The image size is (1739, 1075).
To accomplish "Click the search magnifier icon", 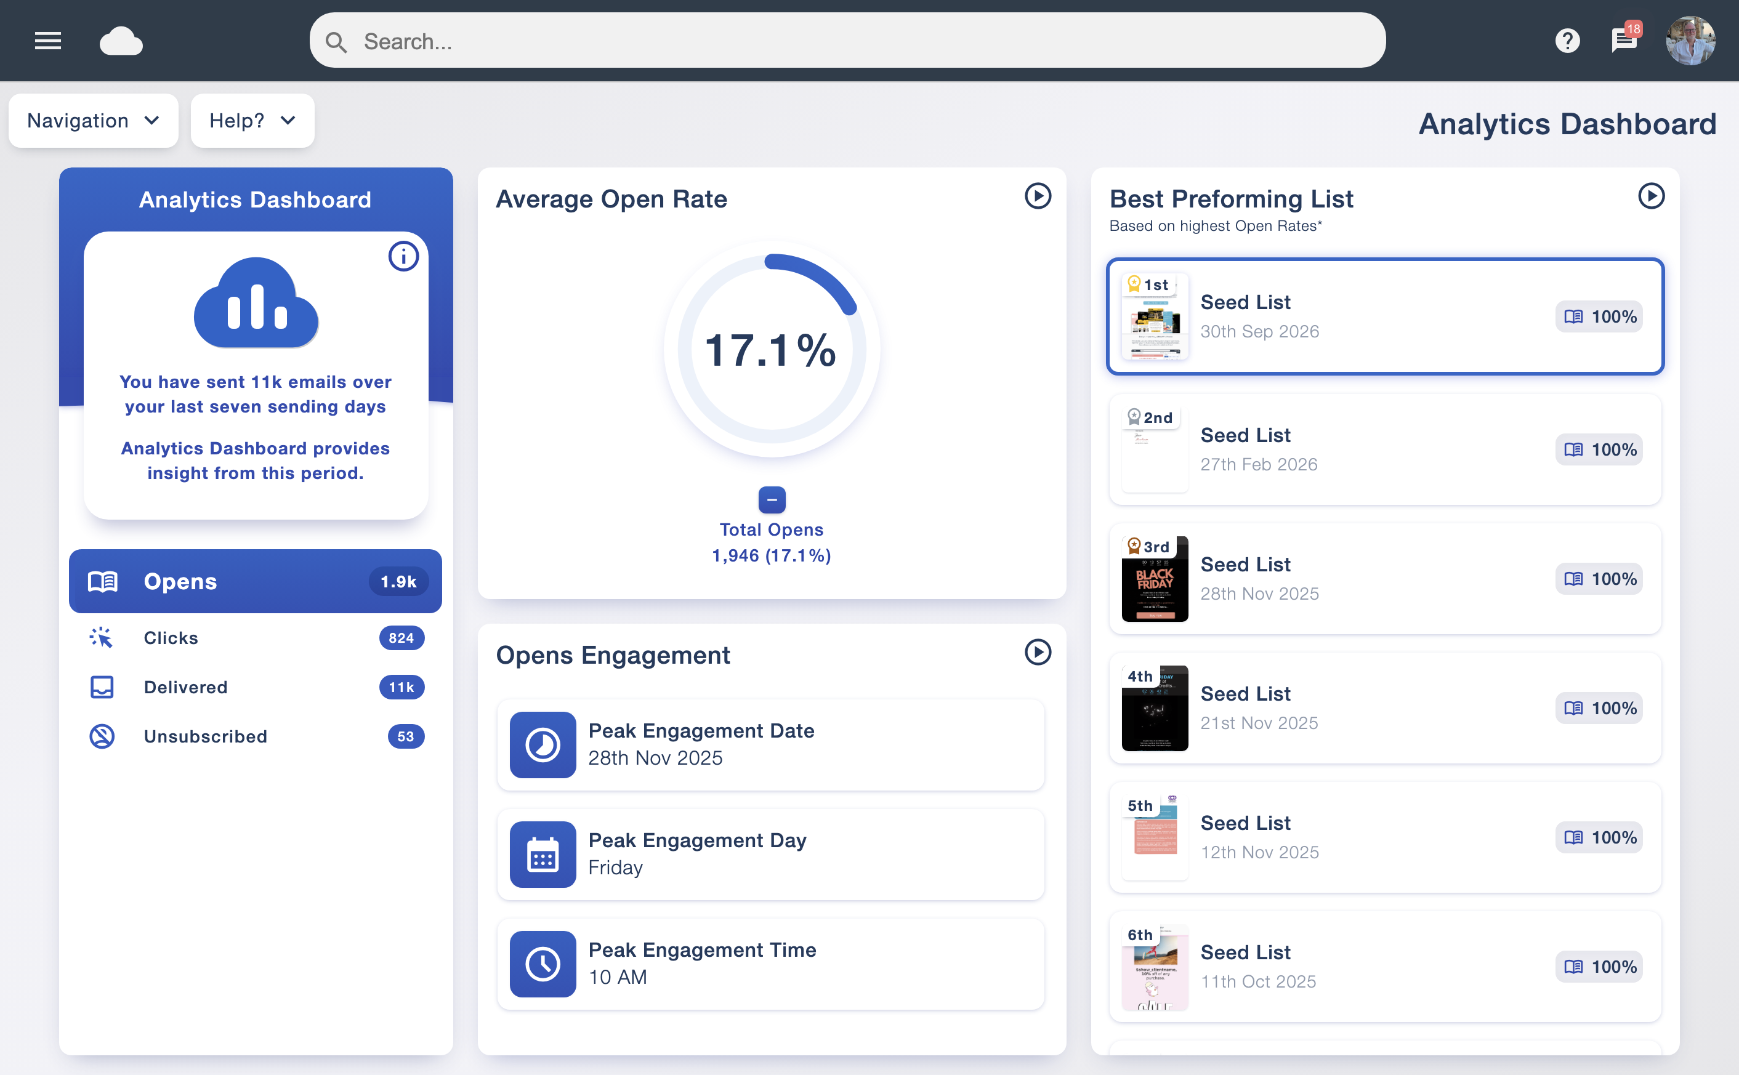I will click(x=336, y=42).
